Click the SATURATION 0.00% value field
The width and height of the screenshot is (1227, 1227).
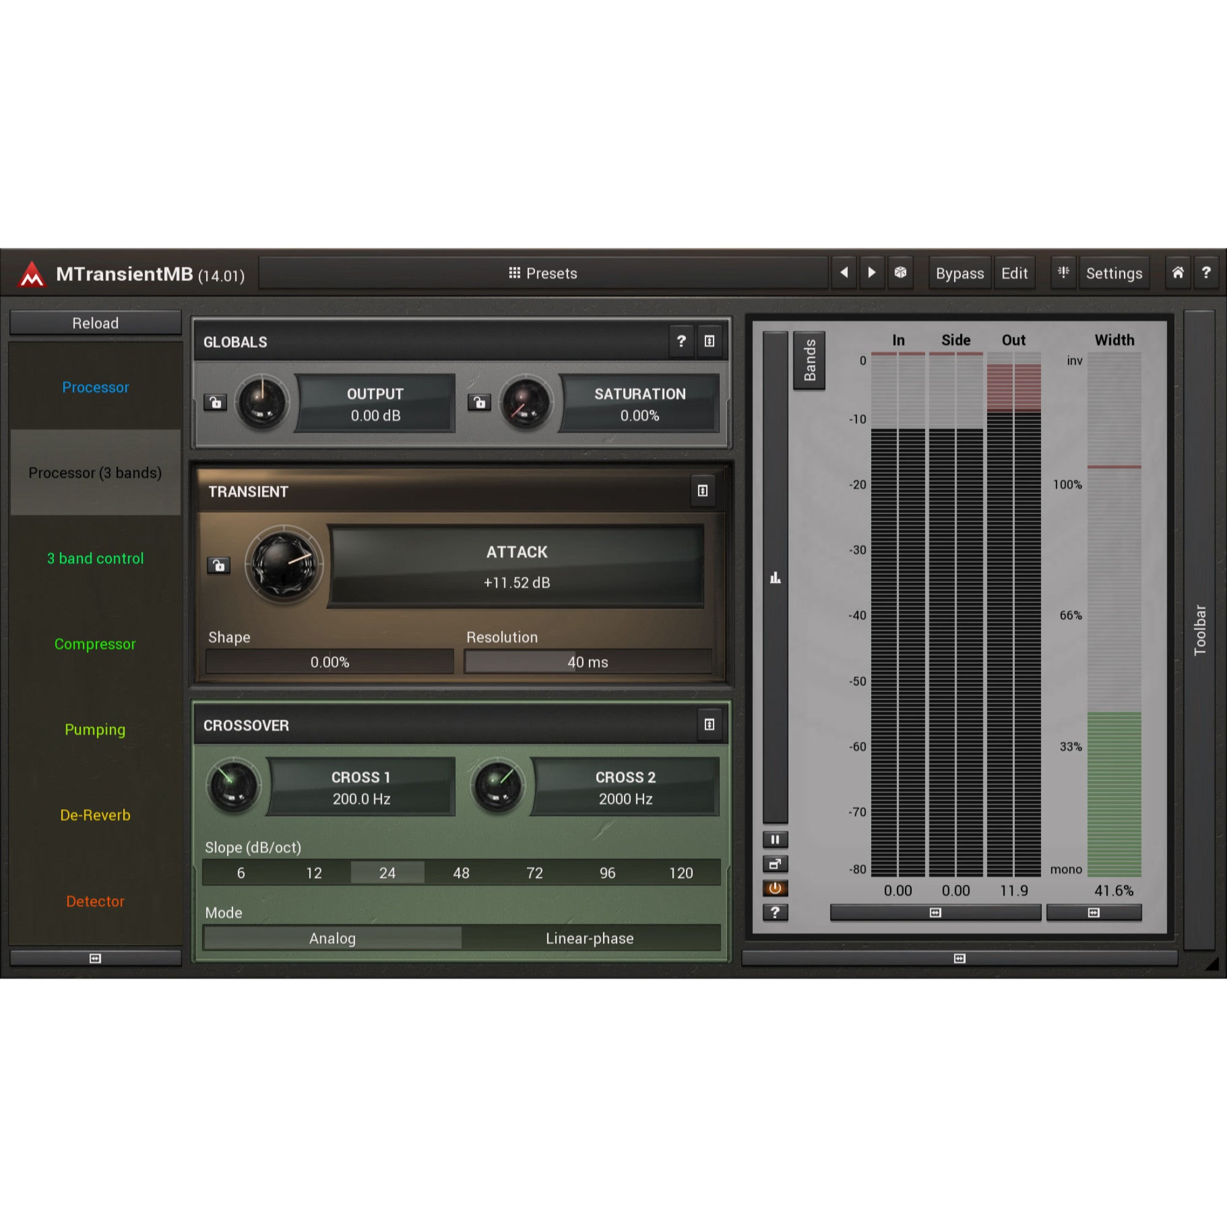pyautogui.click(x=639, y=403)
